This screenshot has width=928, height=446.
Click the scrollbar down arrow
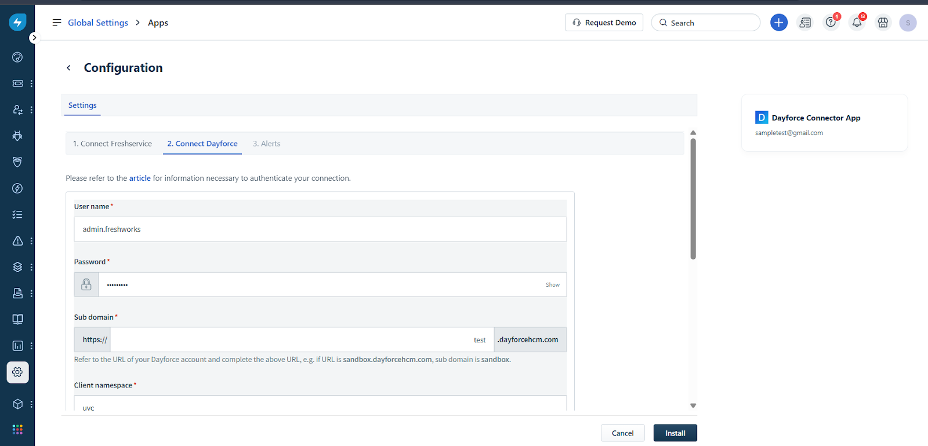(x=693, y=405)
